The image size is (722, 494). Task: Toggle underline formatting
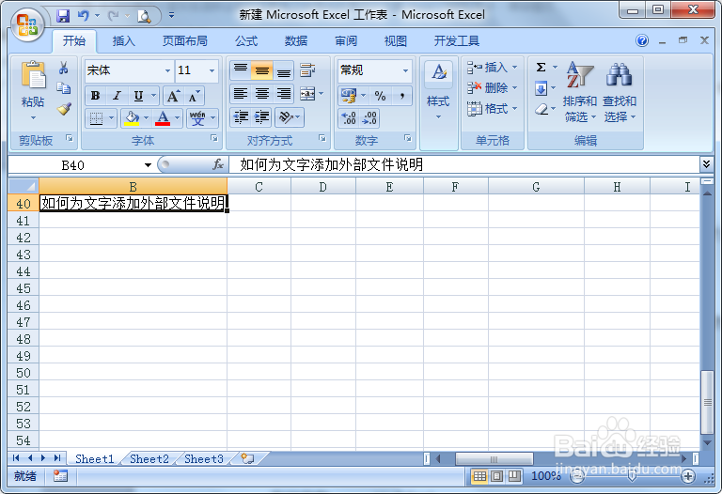[138, 96]
